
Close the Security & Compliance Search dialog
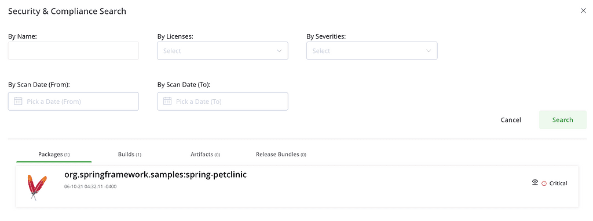coord(583,11)
